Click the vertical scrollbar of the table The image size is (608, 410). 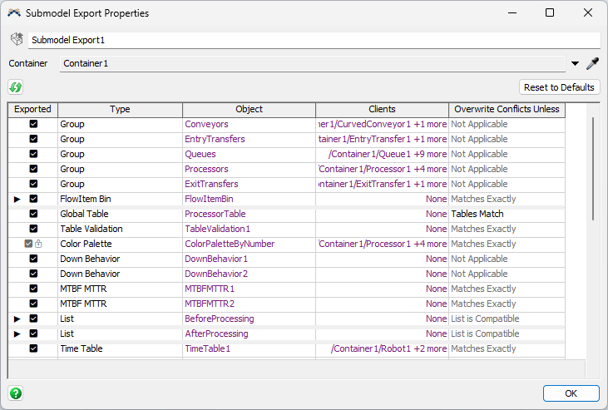coord(593,166)
